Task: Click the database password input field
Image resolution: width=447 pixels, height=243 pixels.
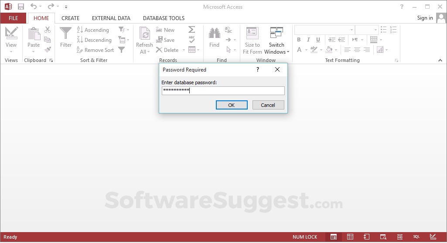Action: [223, 91]
